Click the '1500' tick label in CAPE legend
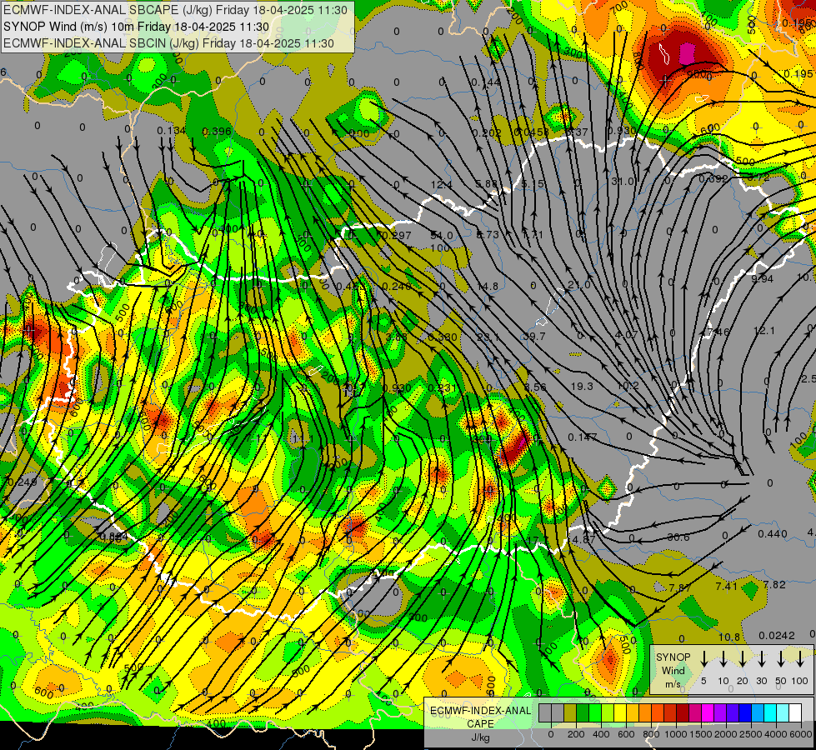The width and height of the screenshot is (816, 750). [701, 734]
